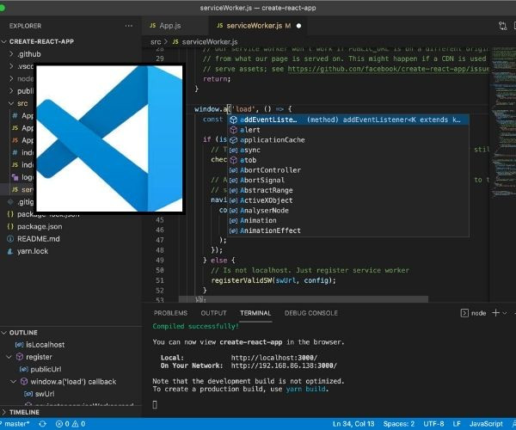The image size is (516, 430).
Task: Click the variable icon beside swUrl in Outline
Action: pos(28,394)
